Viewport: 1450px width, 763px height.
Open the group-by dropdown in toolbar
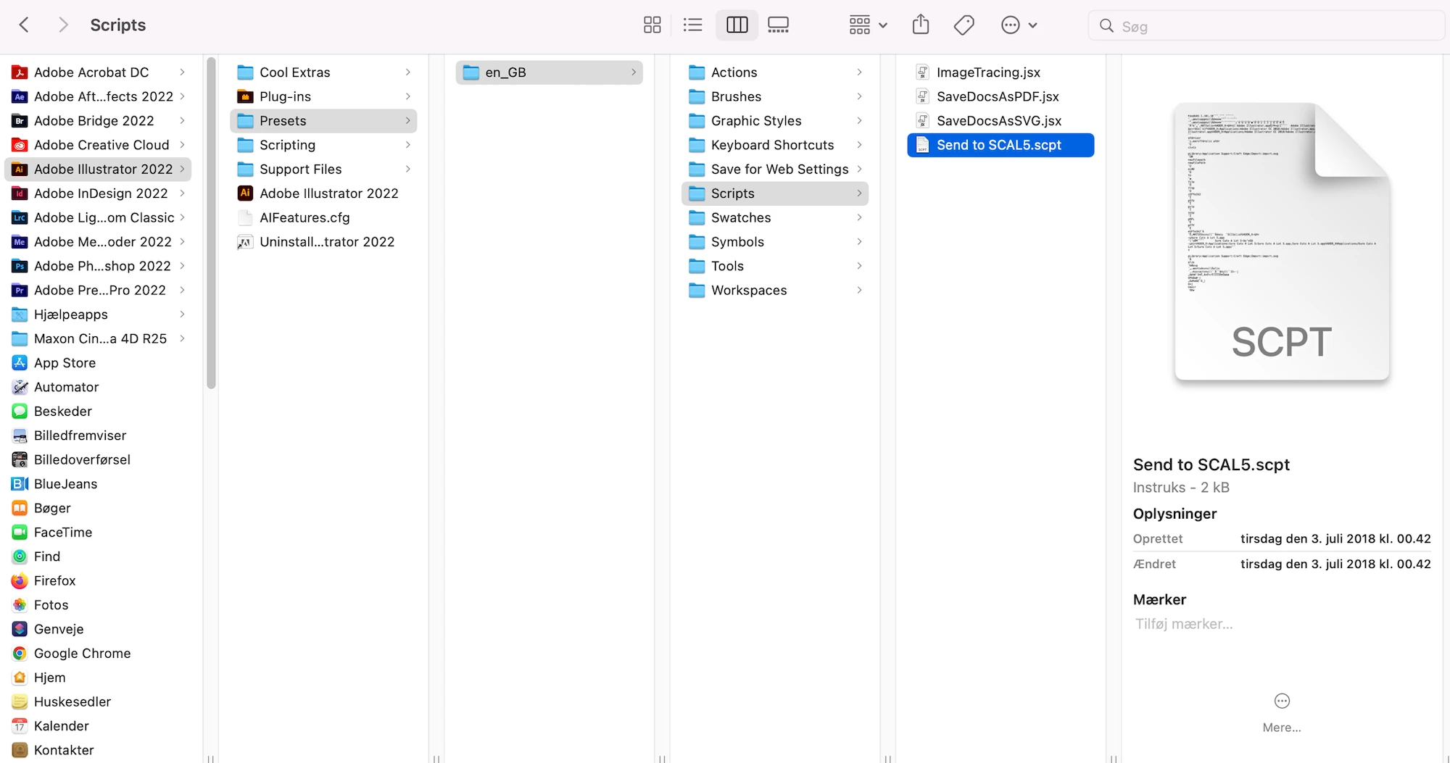pos(868,25)
